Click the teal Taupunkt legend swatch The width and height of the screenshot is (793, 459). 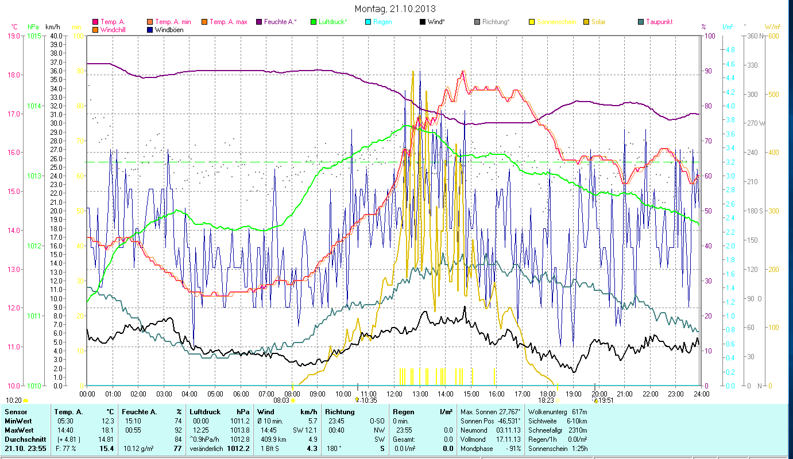click(641, 22)
